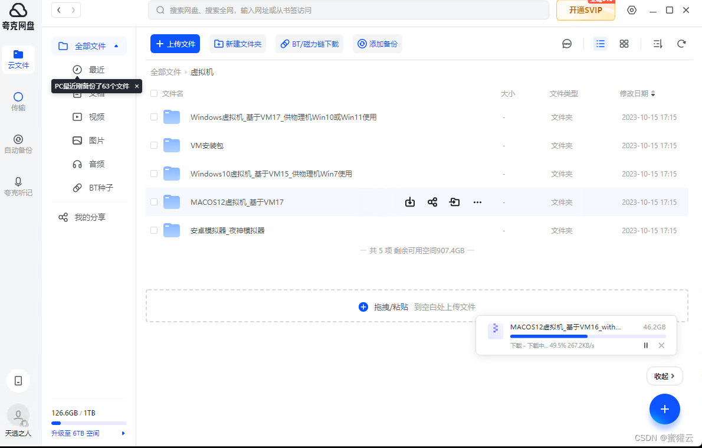702x448 pixels.
Task: Check the Windows虚拟机_基于VM17 row checkbox
Action: pyautogui.click(x=154, y=117)
